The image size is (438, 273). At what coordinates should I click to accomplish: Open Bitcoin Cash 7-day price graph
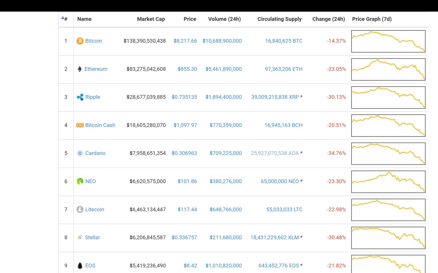tap(388, 126)
